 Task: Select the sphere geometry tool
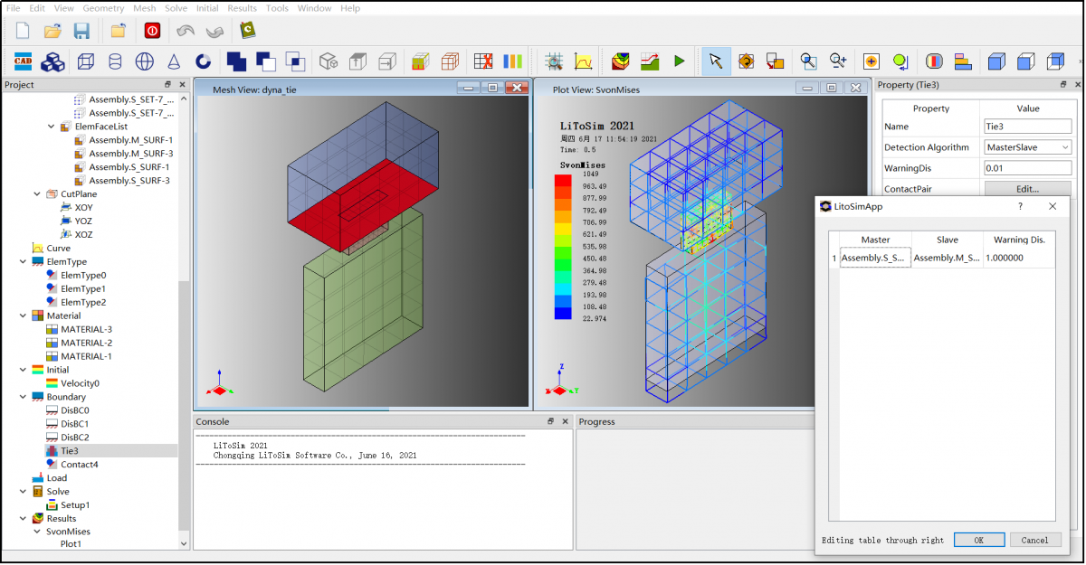coord(144,61)
